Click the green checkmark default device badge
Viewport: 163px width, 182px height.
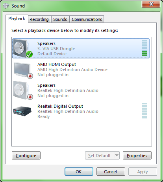tap(29, 54)
